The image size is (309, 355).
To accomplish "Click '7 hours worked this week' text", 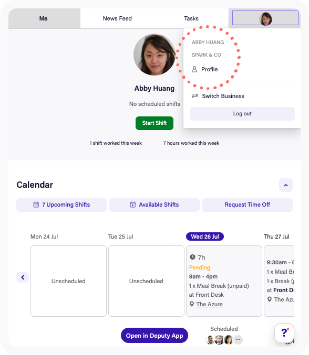I will click(x=191, y=143).
